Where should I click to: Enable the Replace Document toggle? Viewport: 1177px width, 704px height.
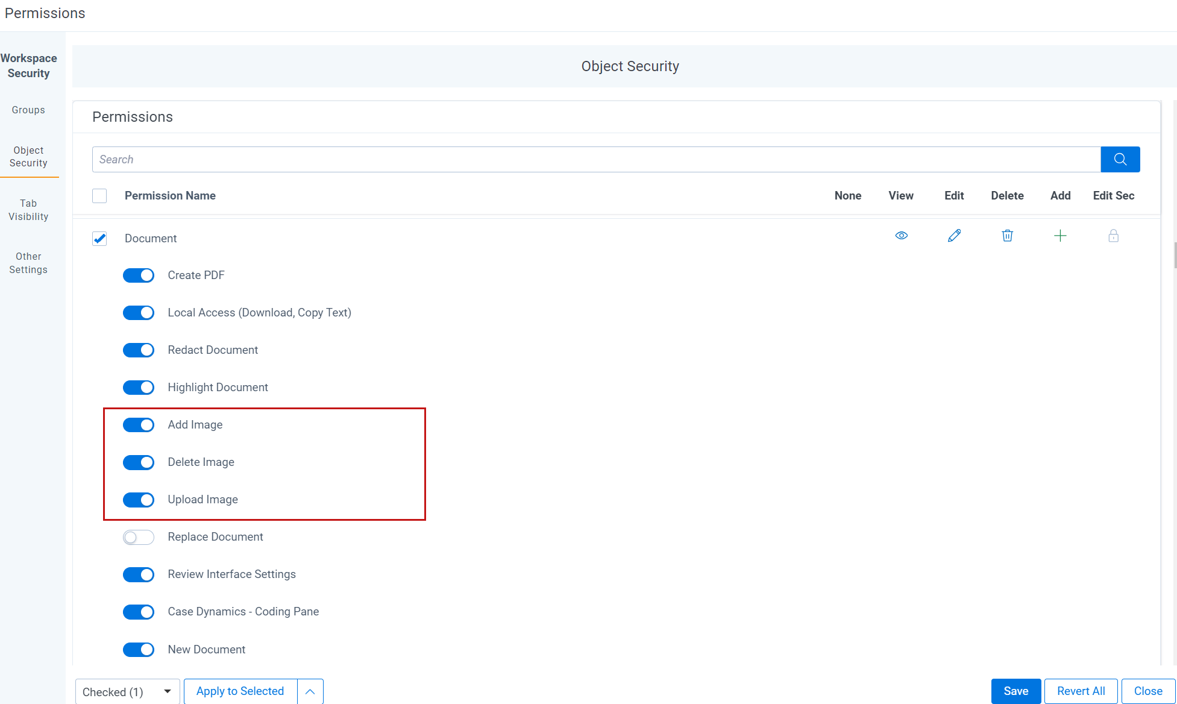coord(139,537)
